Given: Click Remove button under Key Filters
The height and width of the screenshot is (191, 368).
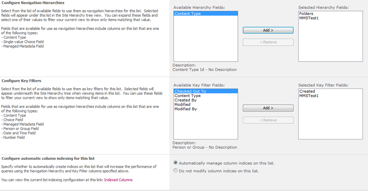Looking at the screenshot, I should click(268, 120).
